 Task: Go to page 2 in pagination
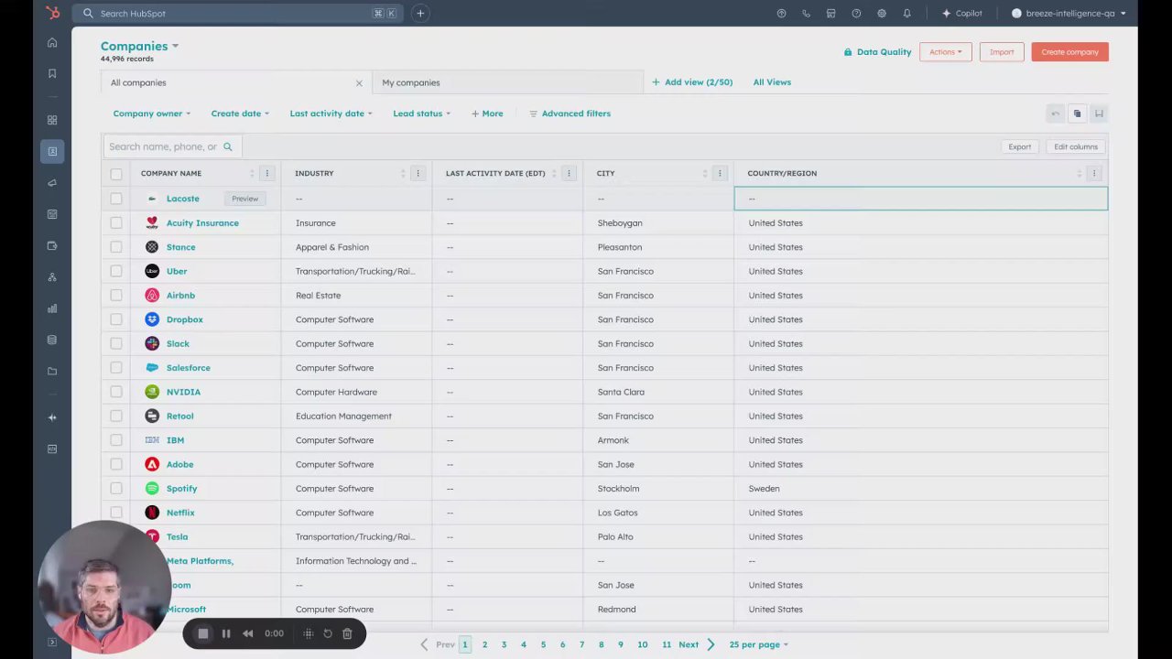484,644
